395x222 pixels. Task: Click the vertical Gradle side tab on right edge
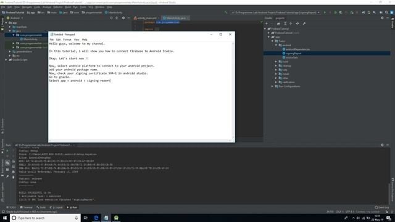(393, 23)
